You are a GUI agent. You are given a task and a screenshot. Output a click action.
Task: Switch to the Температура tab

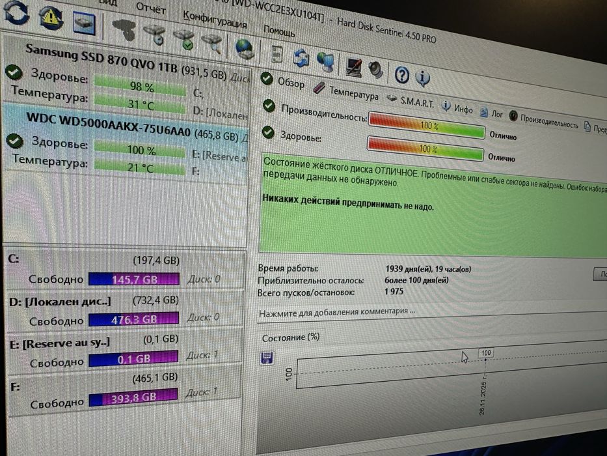(x=347, y=93)
